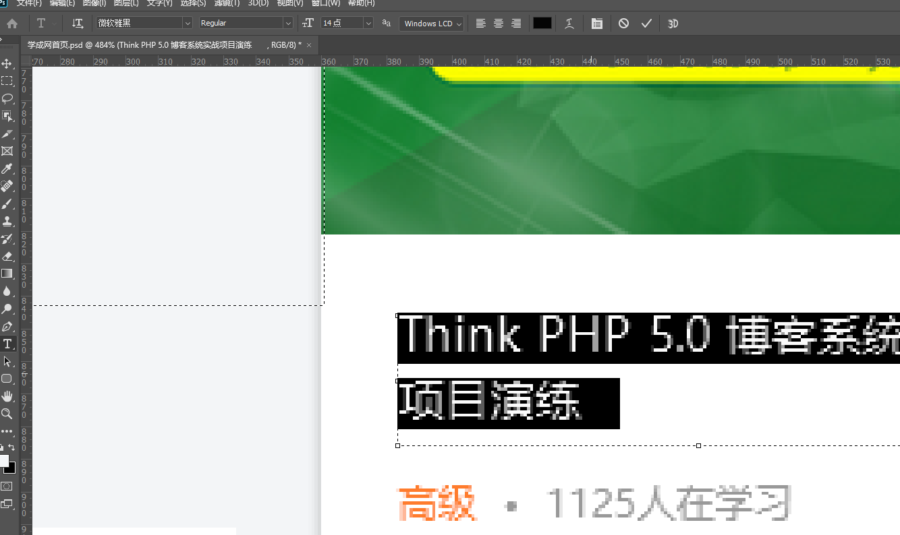Select the Horizontal Type tool in toolbox
The image size is (900, 535).
(7, 344)
